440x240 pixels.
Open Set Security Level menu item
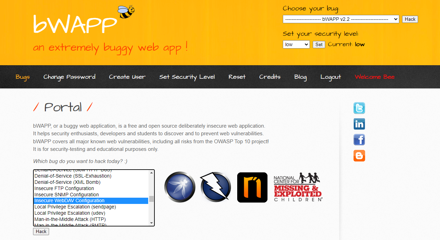pyautogui.click(x=187, y=77)
